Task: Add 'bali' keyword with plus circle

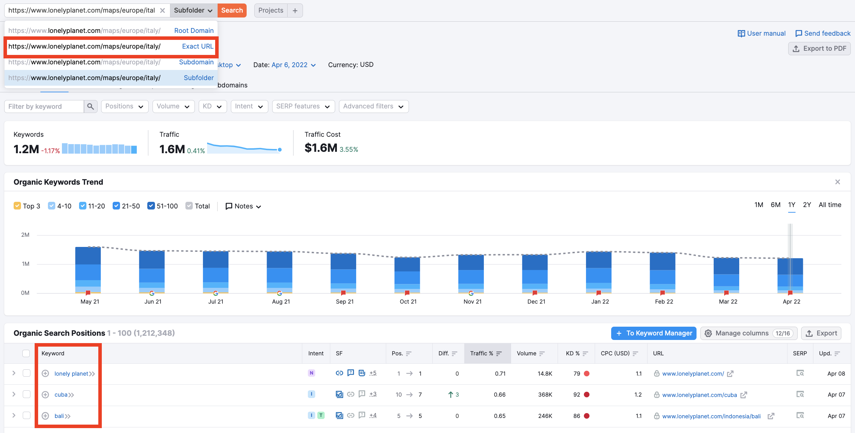Action: 45,416
